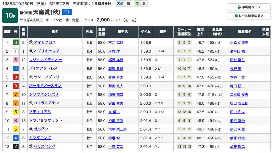
Task: Click the 父 mark beside パリスベンベ
Action: click(x=31, y=146)
